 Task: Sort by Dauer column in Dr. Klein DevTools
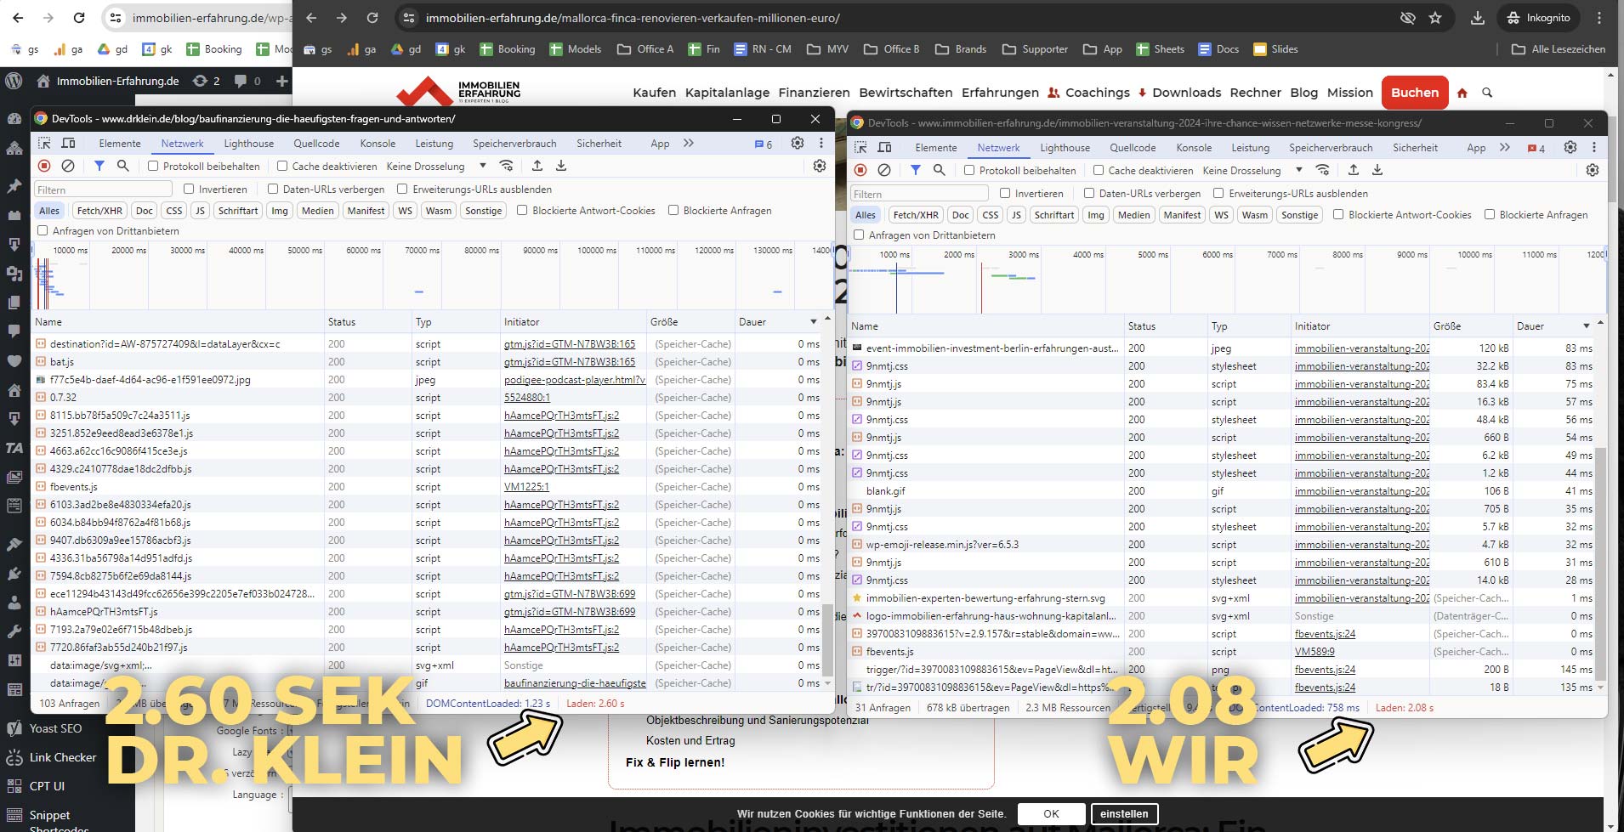click(x=778, y=321)
